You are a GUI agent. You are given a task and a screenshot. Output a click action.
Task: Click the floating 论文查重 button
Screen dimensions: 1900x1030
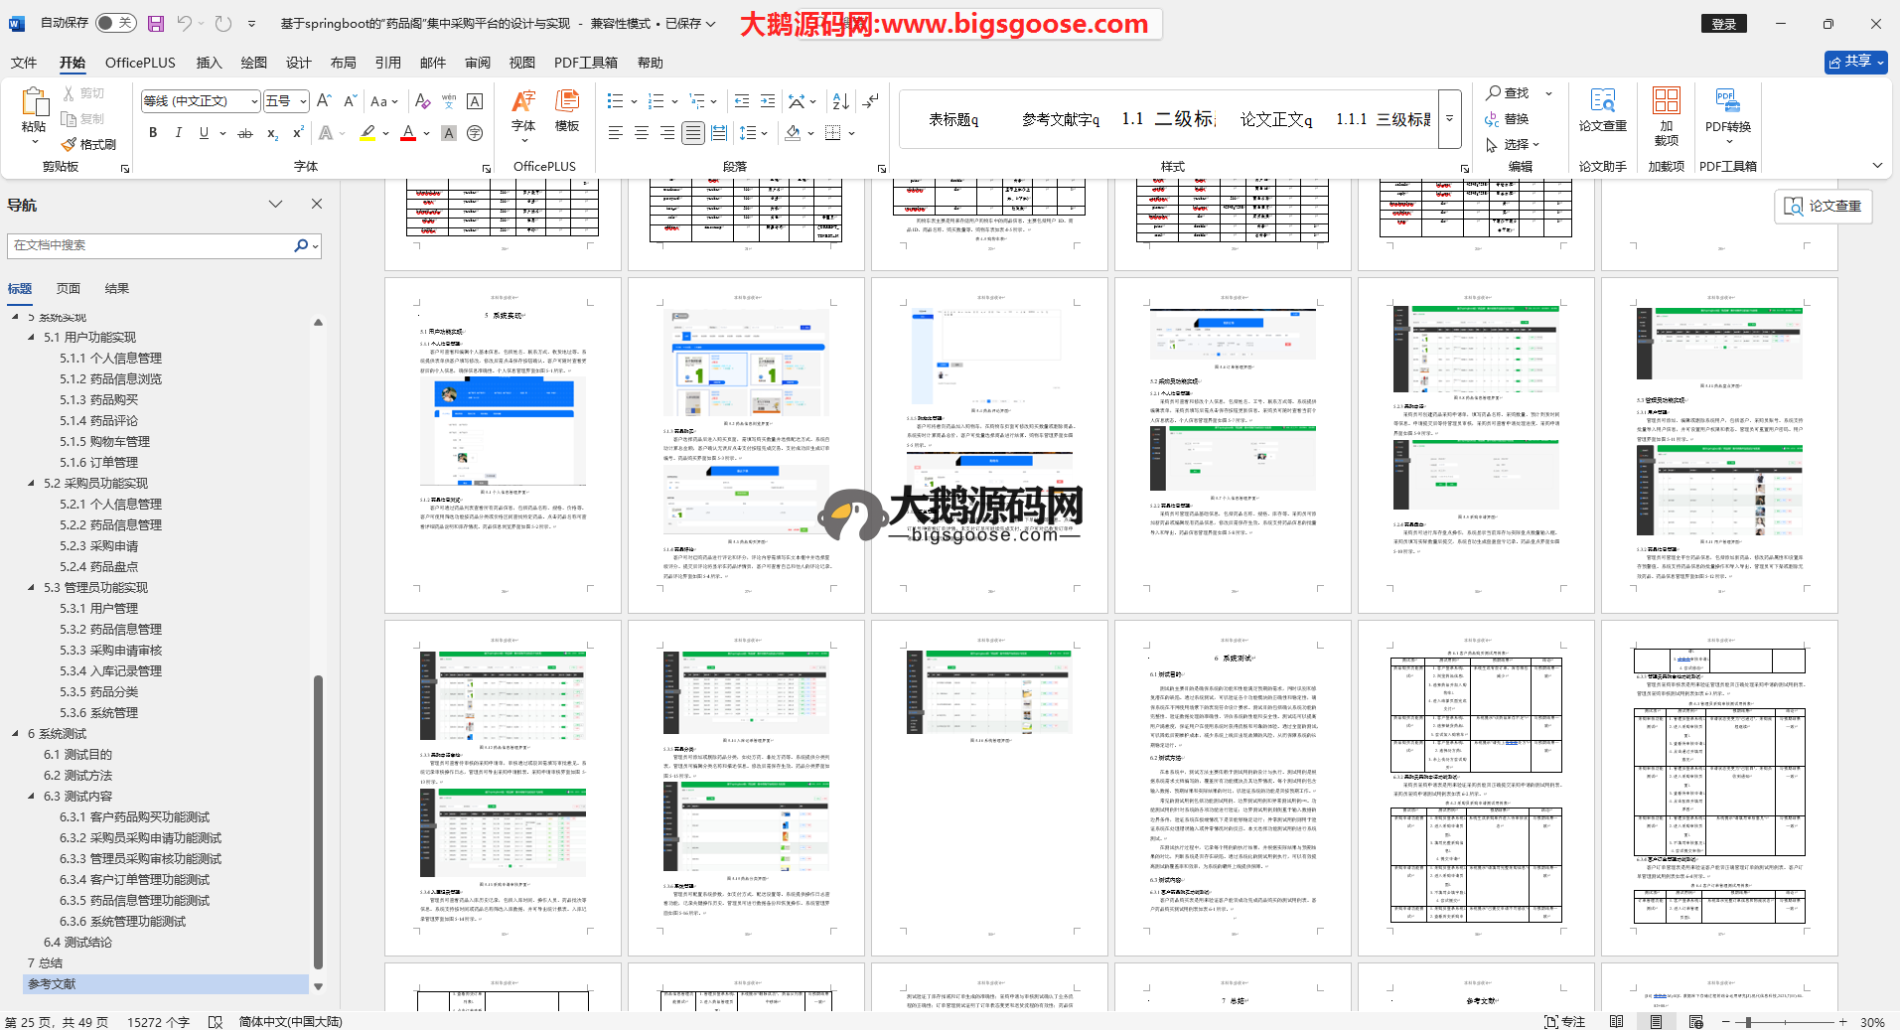pos(1823,206)
